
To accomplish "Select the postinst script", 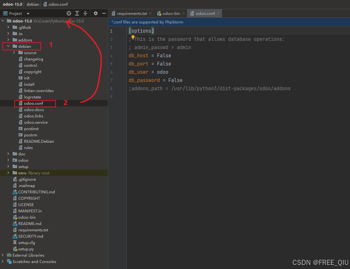I will click(x=31, y=128).
